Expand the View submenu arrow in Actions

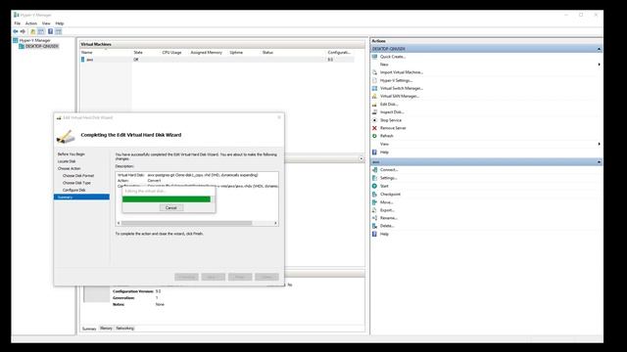pos(599,144)
